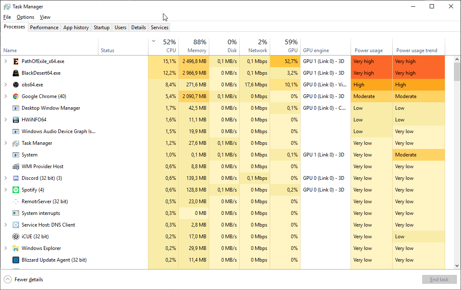Viewport: 461px width, 290px height.
Task: Click the vertical scrollbar down arrow
Action: pyautogui.click(x=457, y=266)
